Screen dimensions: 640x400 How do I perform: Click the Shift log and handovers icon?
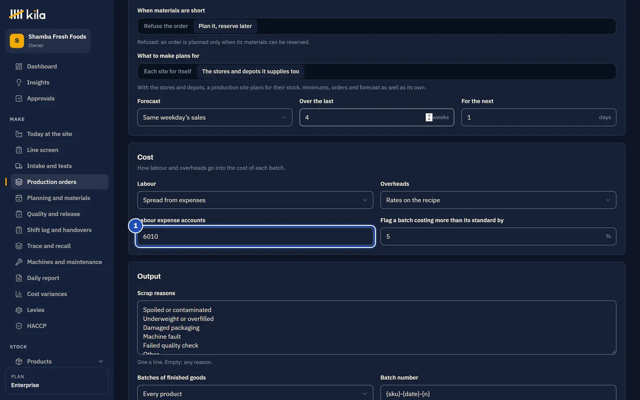point(19,230)
